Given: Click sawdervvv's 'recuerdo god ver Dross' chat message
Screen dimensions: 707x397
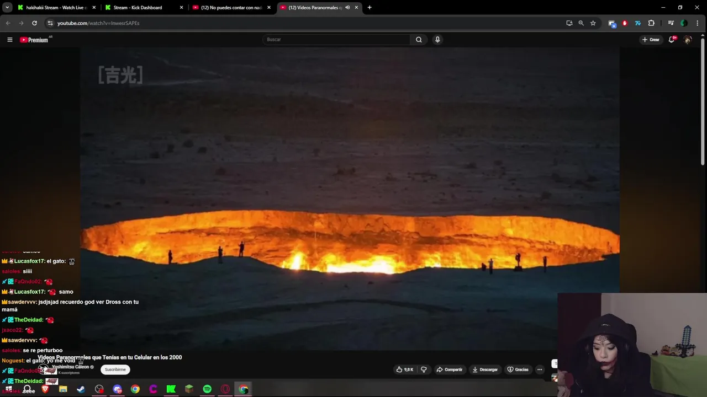Looking at the screenshot, I should (70, 305).
